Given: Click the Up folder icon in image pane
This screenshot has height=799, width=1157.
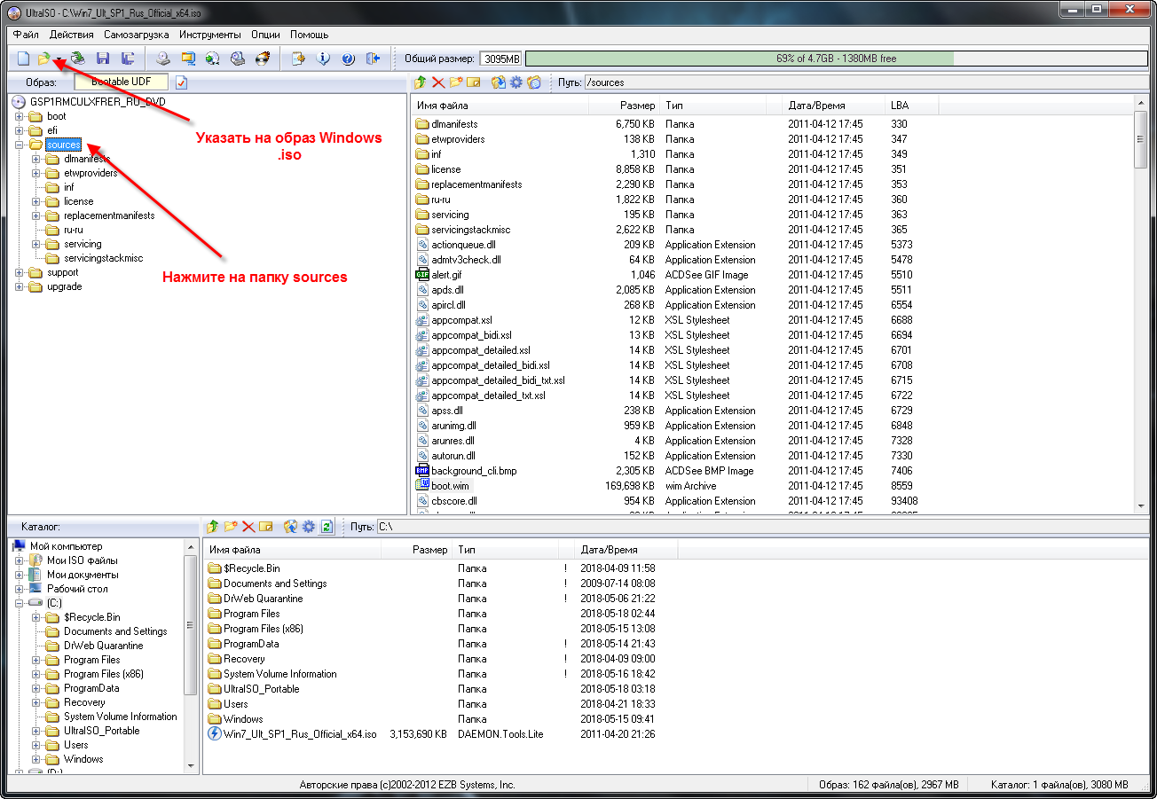Looking at the screenshot, I should (x=422, y=82).
